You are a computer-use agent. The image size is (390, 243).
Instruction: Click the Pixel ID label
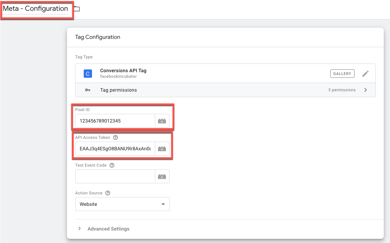[x=82, y=110]
